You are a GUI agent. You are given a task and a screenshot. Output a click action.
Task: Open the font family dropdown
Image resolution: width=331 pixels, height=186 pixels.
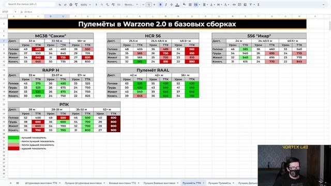click(x=131, y=5)
